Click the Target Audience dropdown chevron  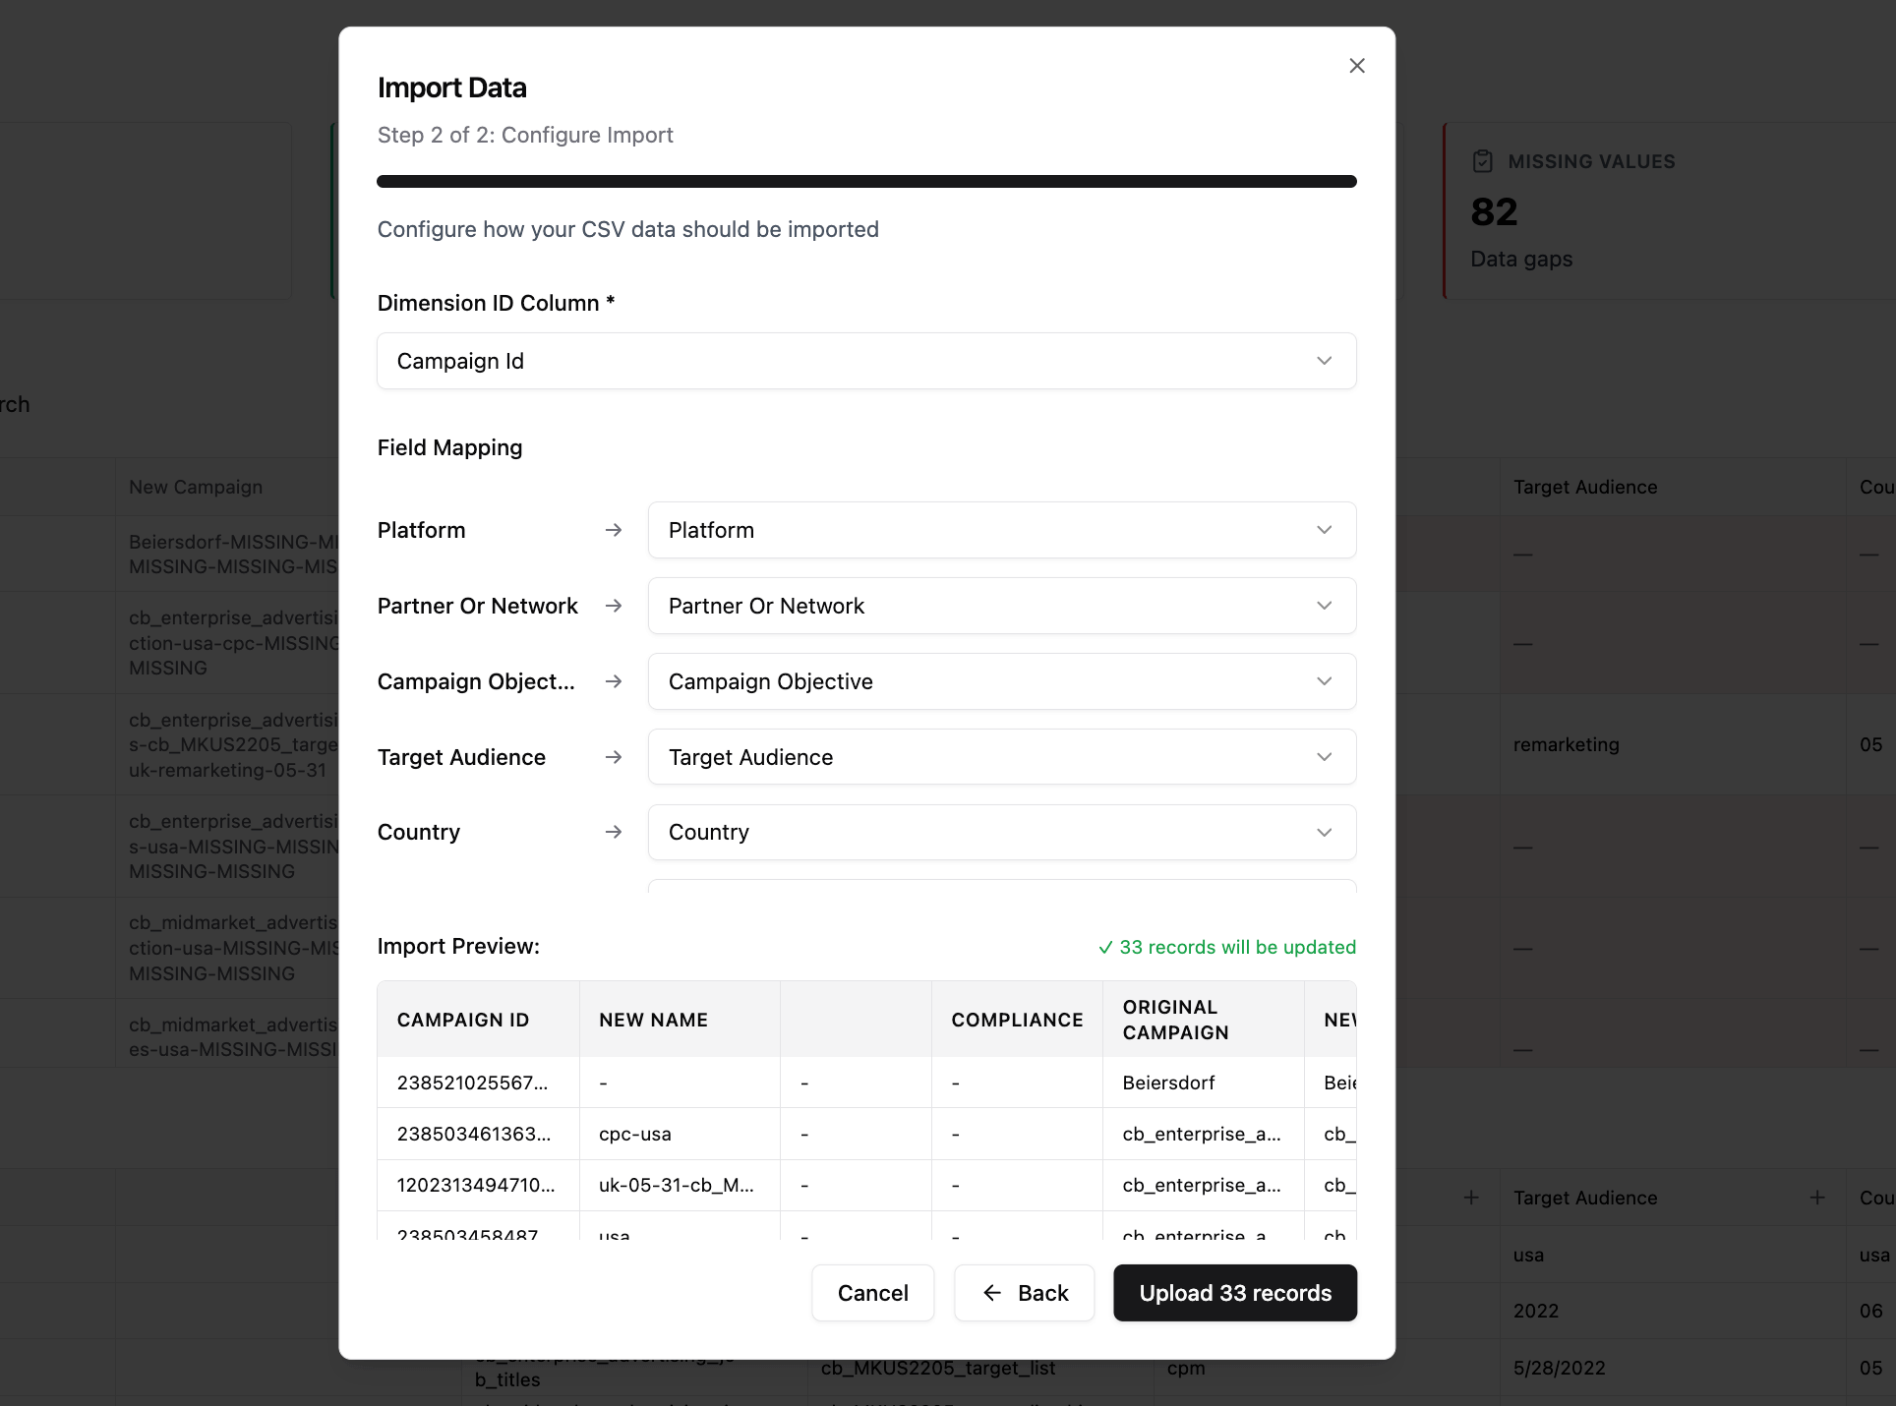tap(1324, 757)
